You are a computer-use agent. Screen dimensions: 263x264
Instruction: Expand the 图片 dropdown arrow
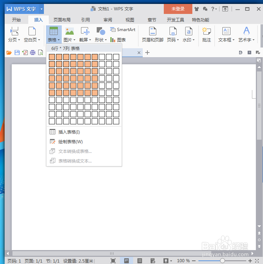pos(74,40)
